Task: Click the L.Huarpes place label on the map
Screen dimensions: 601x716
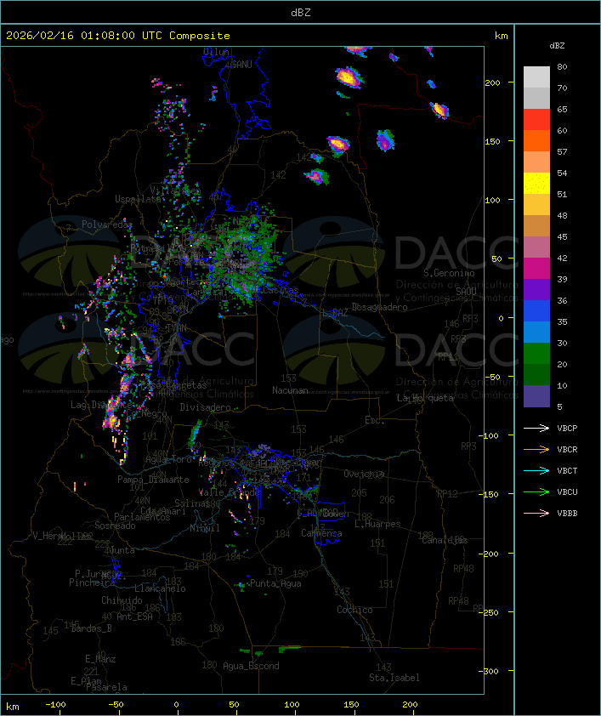Action: point(377,524)
